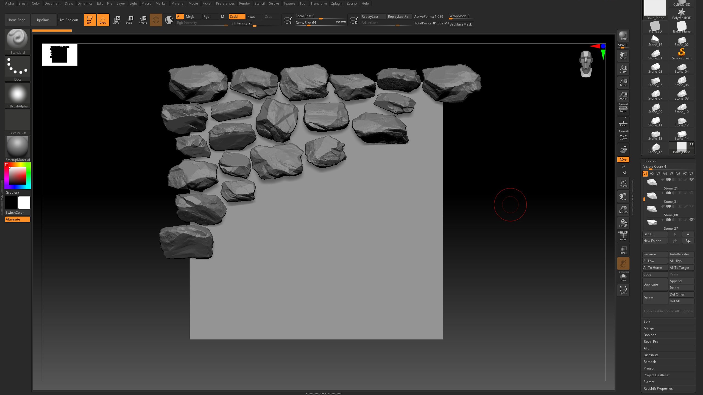Open the StartupMaterial selector
This screenshot has width=703, height=395.
tap(18, 149)
